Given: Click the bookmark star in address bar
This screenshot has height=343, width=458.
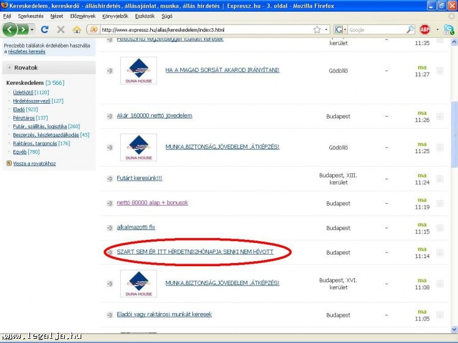Looking at the screenshot, I should pyautogui.click(x=317, y=29).
